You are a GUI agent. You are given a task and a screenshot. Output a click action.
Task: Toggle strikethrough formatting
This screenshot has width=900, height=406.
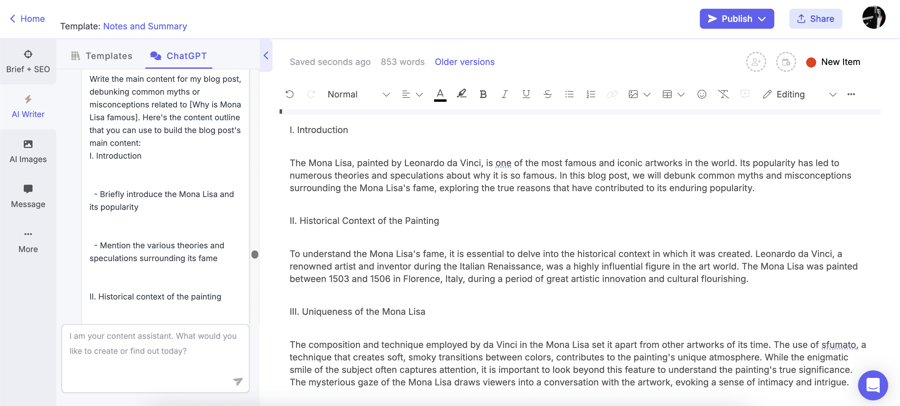click(x=548, y=94)
